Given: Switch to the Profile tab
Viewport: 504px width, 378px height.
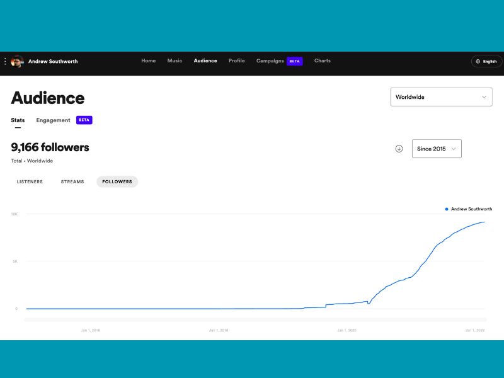Looking at the screenshot, I should click(x=237, y=60).
